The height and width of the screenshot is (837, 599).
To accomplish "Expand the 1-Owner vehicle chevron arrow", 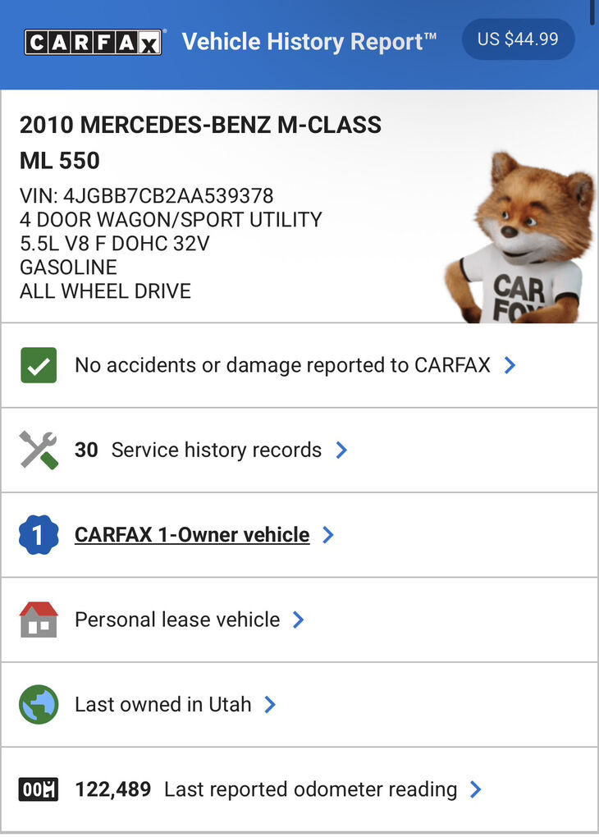I will tap(328, 535).
